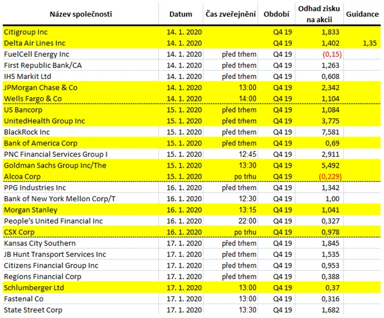Select the 'Datum' column header
This screenshot has width=384, height=318.
tap(181, 14)
